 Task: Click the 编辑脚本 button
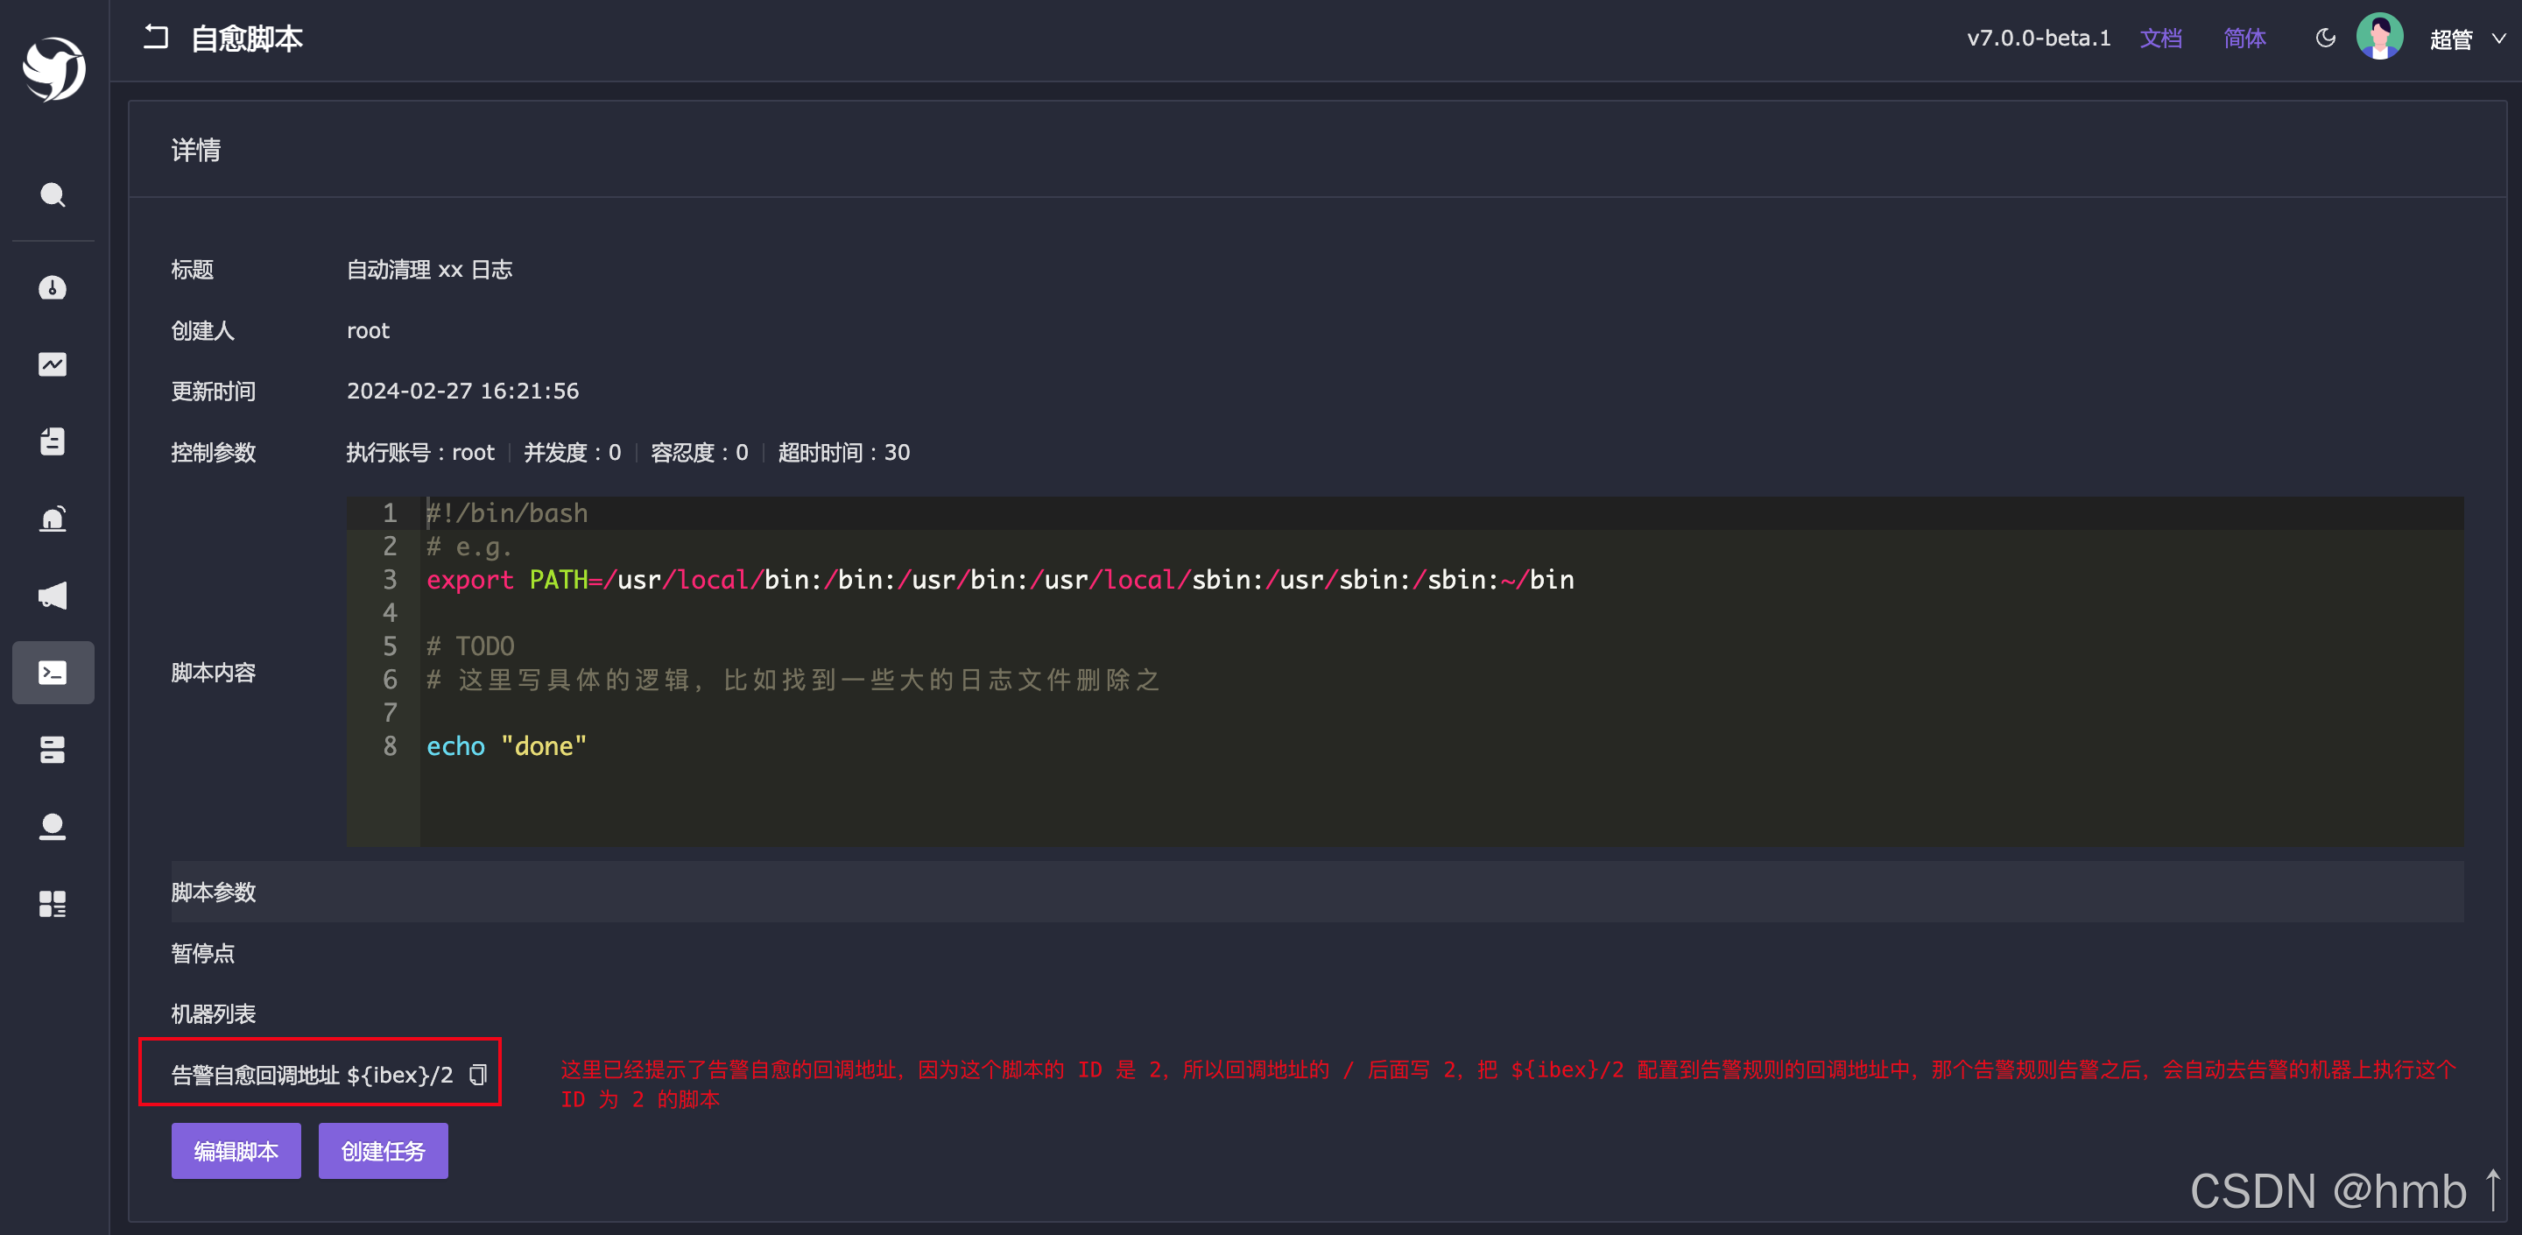click(x=236, y=1151)
